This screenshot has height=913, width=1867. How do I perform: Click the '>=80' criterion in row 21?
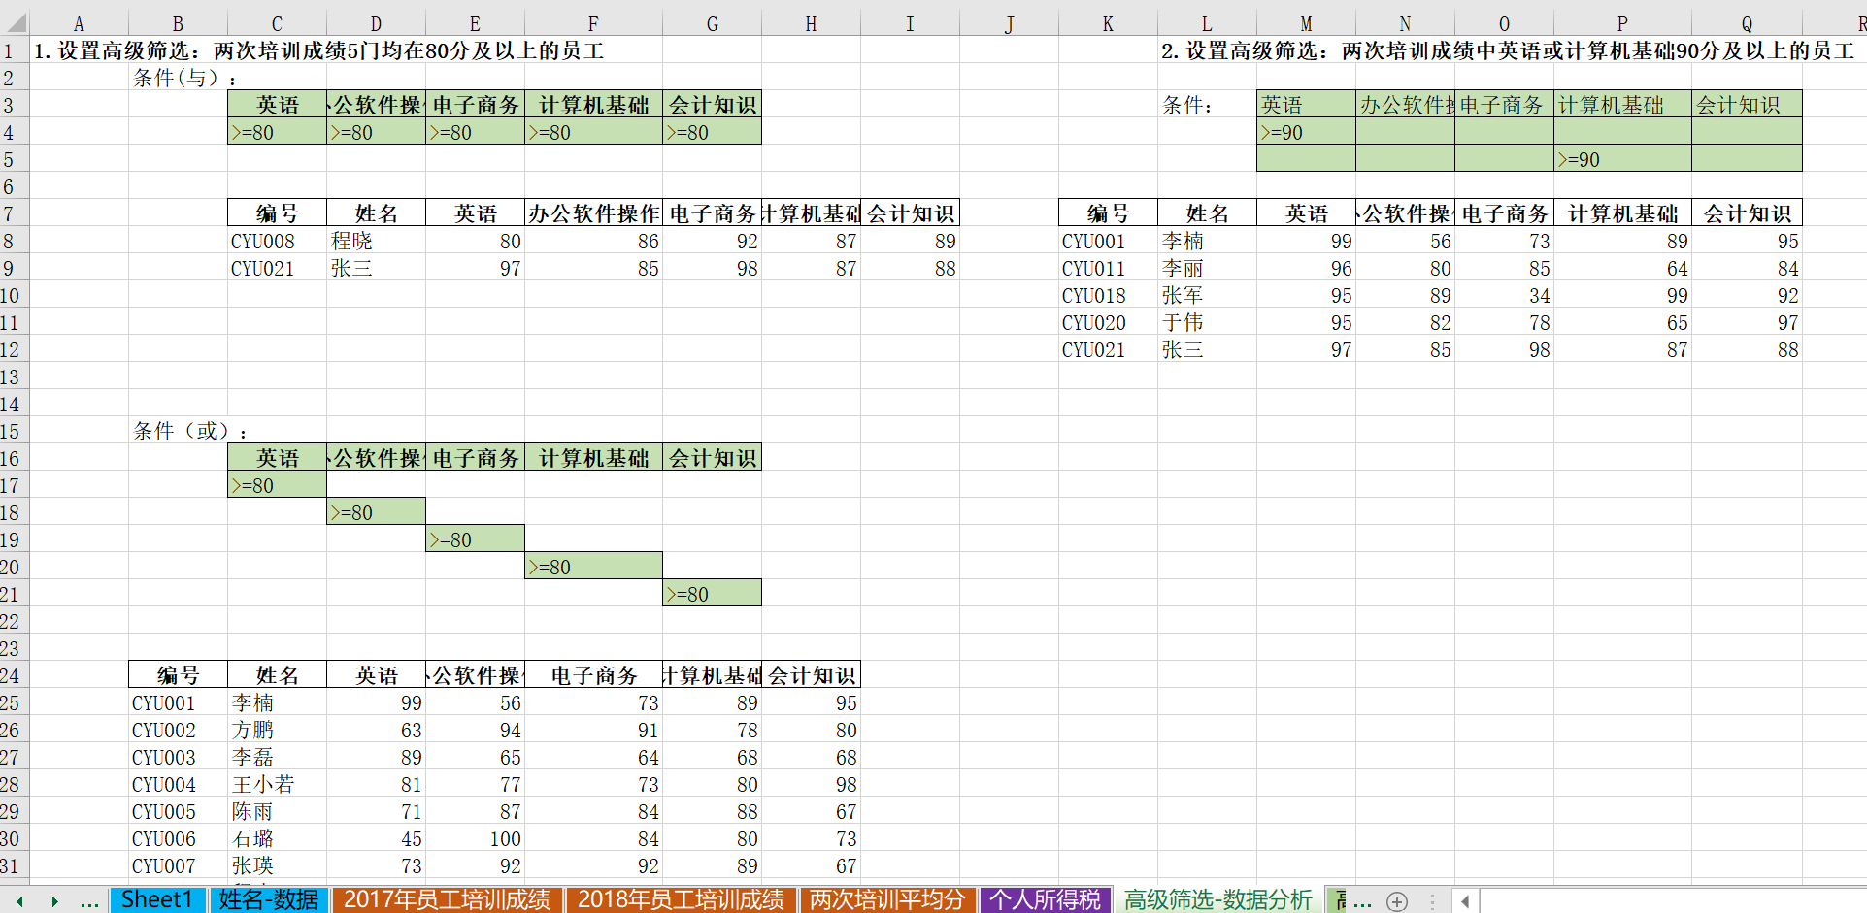[712, 594]
